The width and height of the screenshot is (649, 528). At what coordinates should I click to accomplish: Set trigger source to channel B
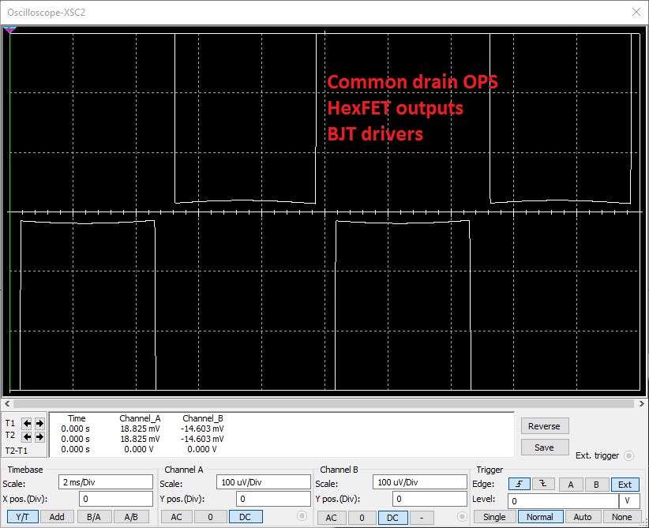(596, 484)
